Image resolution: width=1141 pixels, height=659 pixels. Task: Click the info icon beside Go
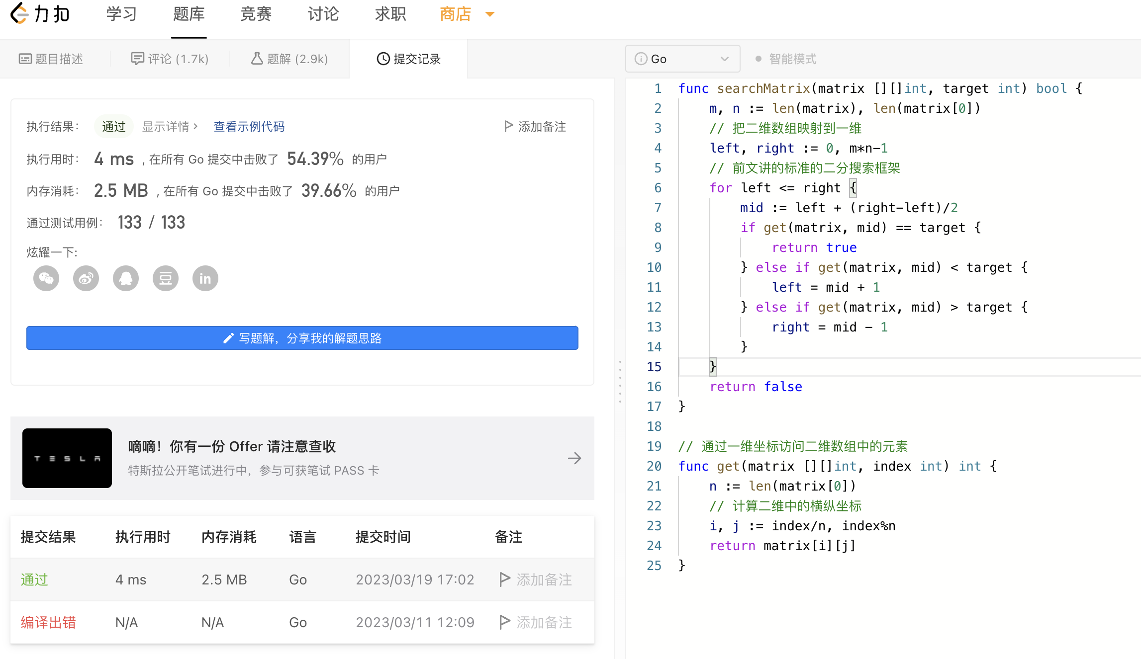(641, 59)
